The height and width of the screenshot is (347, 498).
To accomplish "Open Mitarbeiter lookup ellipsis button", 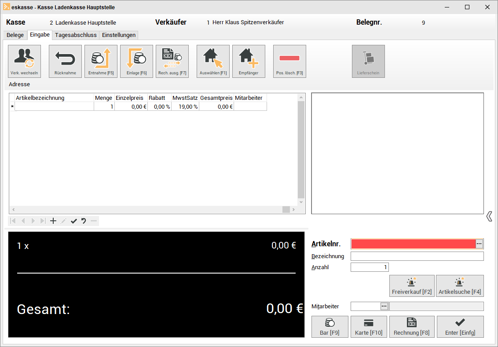I will (x=384, y=307).
